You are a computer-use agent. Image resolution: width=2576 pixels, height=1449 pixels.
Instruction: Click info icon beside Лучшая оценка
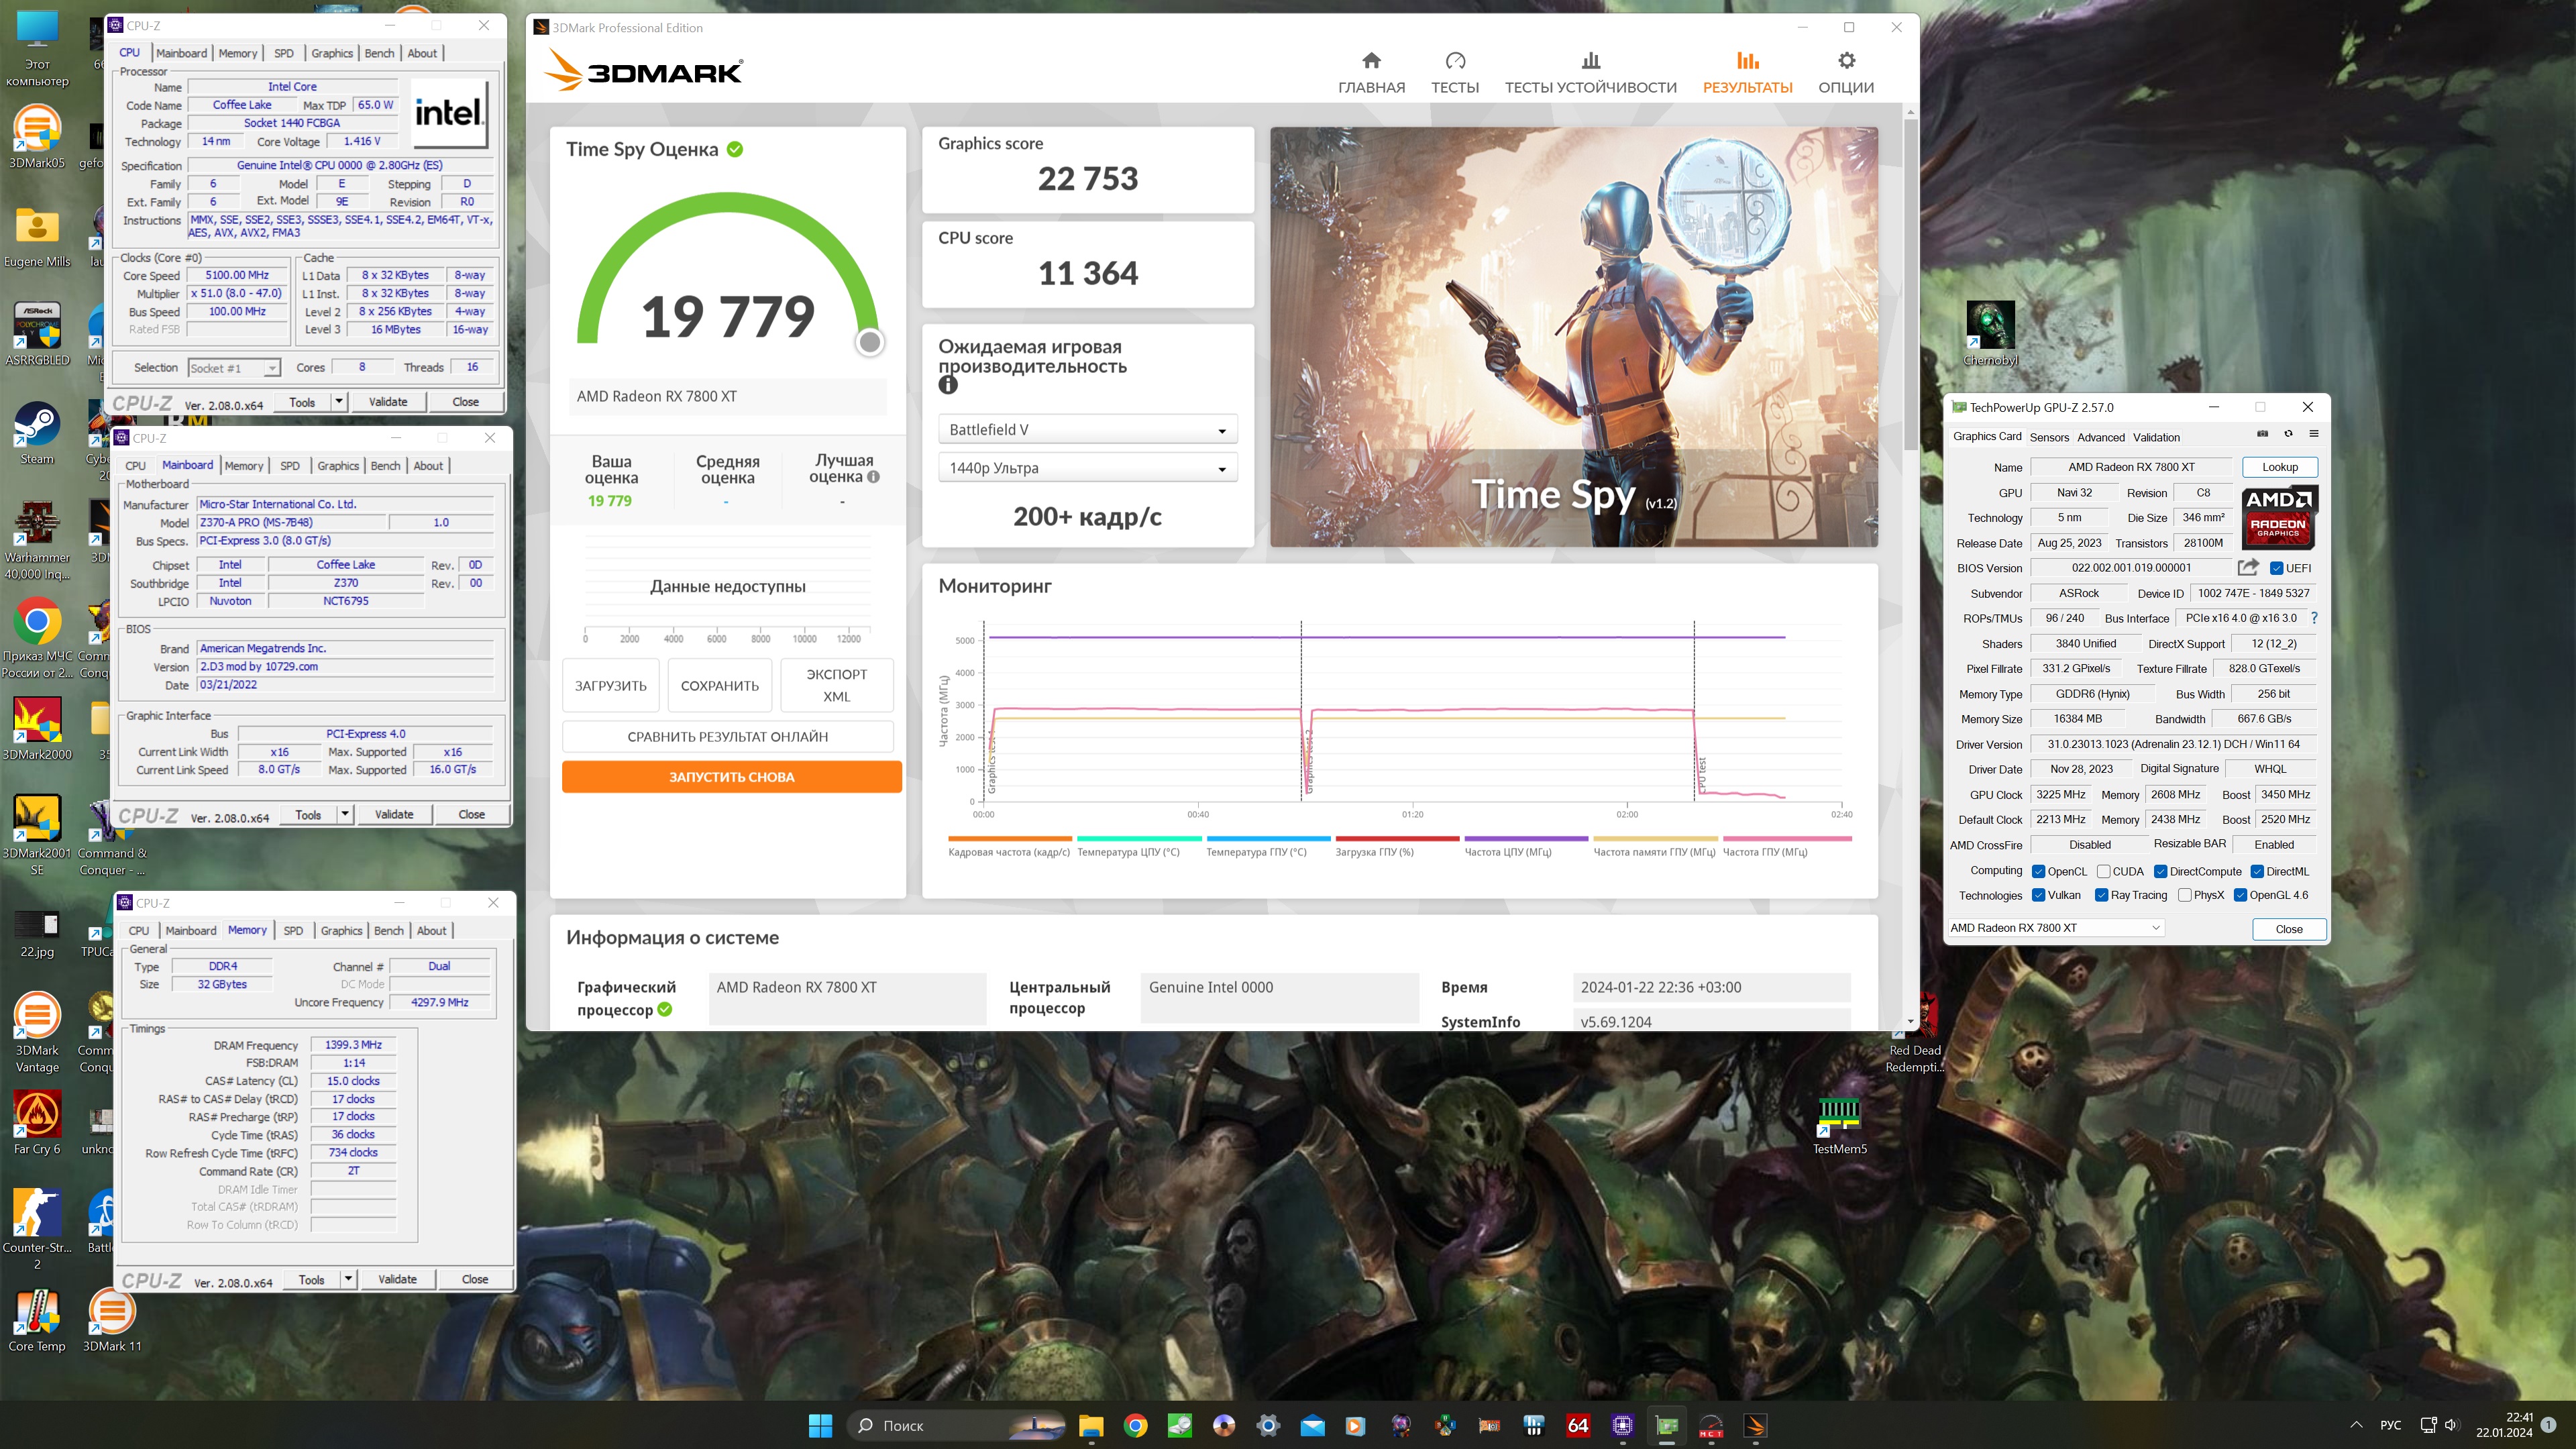click(x=873, y=477)
